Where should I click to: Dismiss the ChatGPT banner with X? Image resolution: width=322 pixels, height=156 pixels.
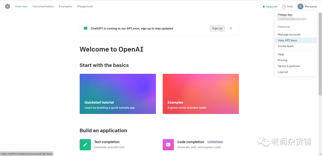coord(231,28)
